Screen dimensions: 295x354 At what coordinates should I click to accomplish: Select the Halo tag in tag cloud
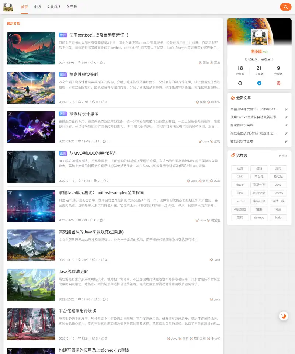[x=278, y=218]
